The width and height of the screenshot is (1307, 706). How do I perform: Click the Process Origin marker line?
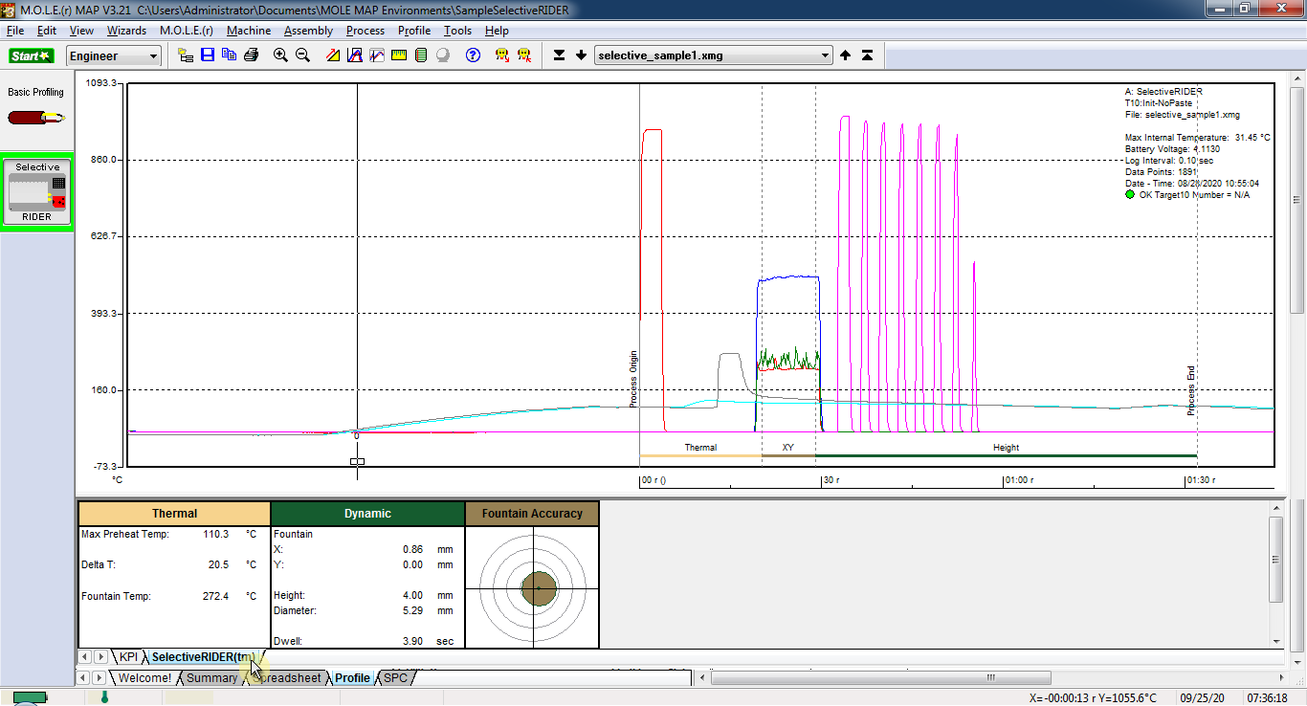[x=639, y=277]
